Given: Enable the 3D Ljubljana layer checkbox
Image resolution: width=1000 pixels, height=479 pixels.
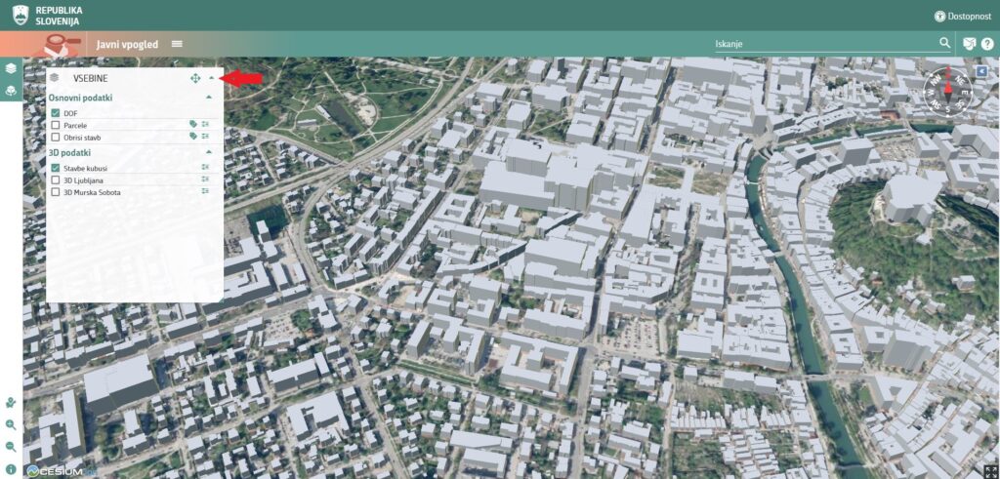Looking at the screenshot, I should [56, 180].
